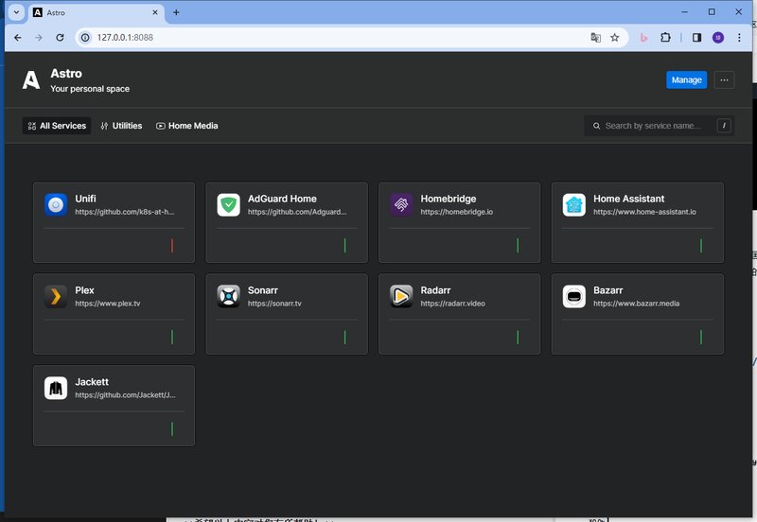Click the search by service name field
Image resolution: width=757 pixels, height=522 pixels.
pyautogui.click(x=653, y=126)
